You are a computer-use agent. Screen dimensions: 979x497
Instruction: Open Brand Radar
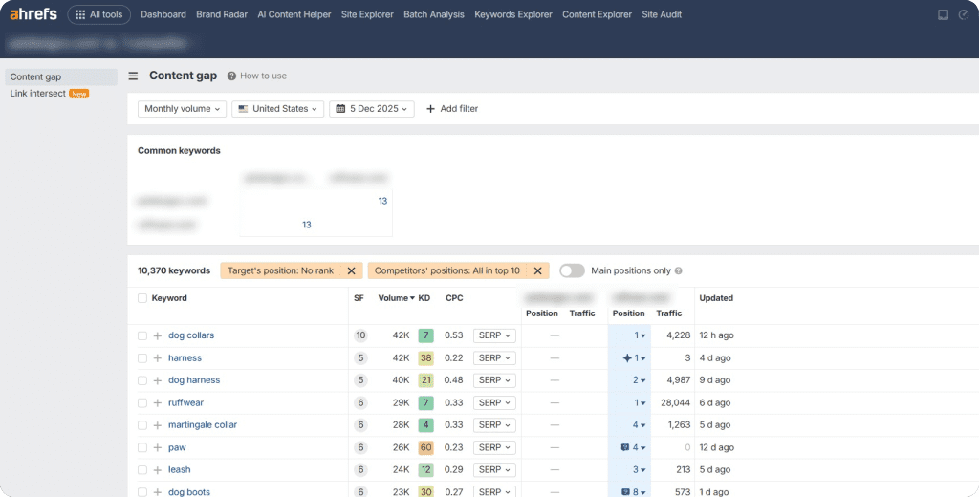222,14
